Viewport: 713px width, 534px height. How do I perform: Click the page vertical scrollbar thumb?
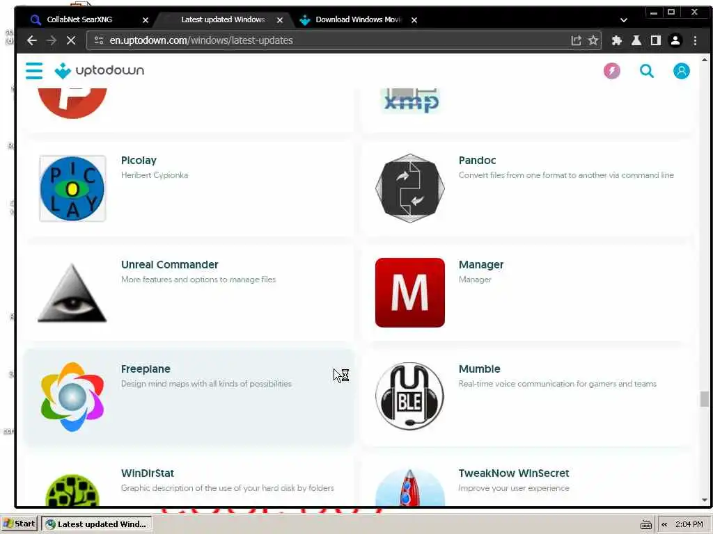(x=705, y=400)
